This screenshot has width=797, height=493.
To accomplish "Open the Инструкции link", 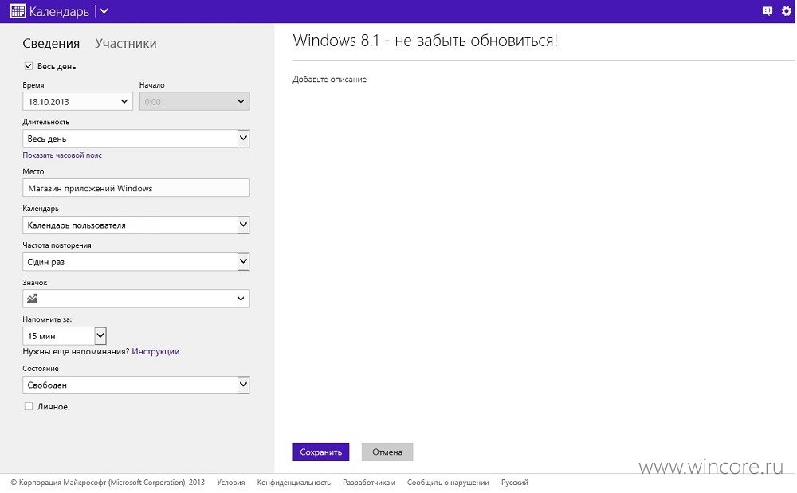I will (155, 351).
